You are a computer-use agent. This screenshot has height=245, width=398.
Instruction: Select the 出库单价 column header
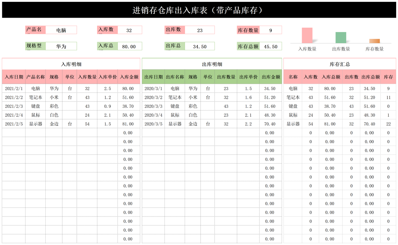click(x=248, y=77)
